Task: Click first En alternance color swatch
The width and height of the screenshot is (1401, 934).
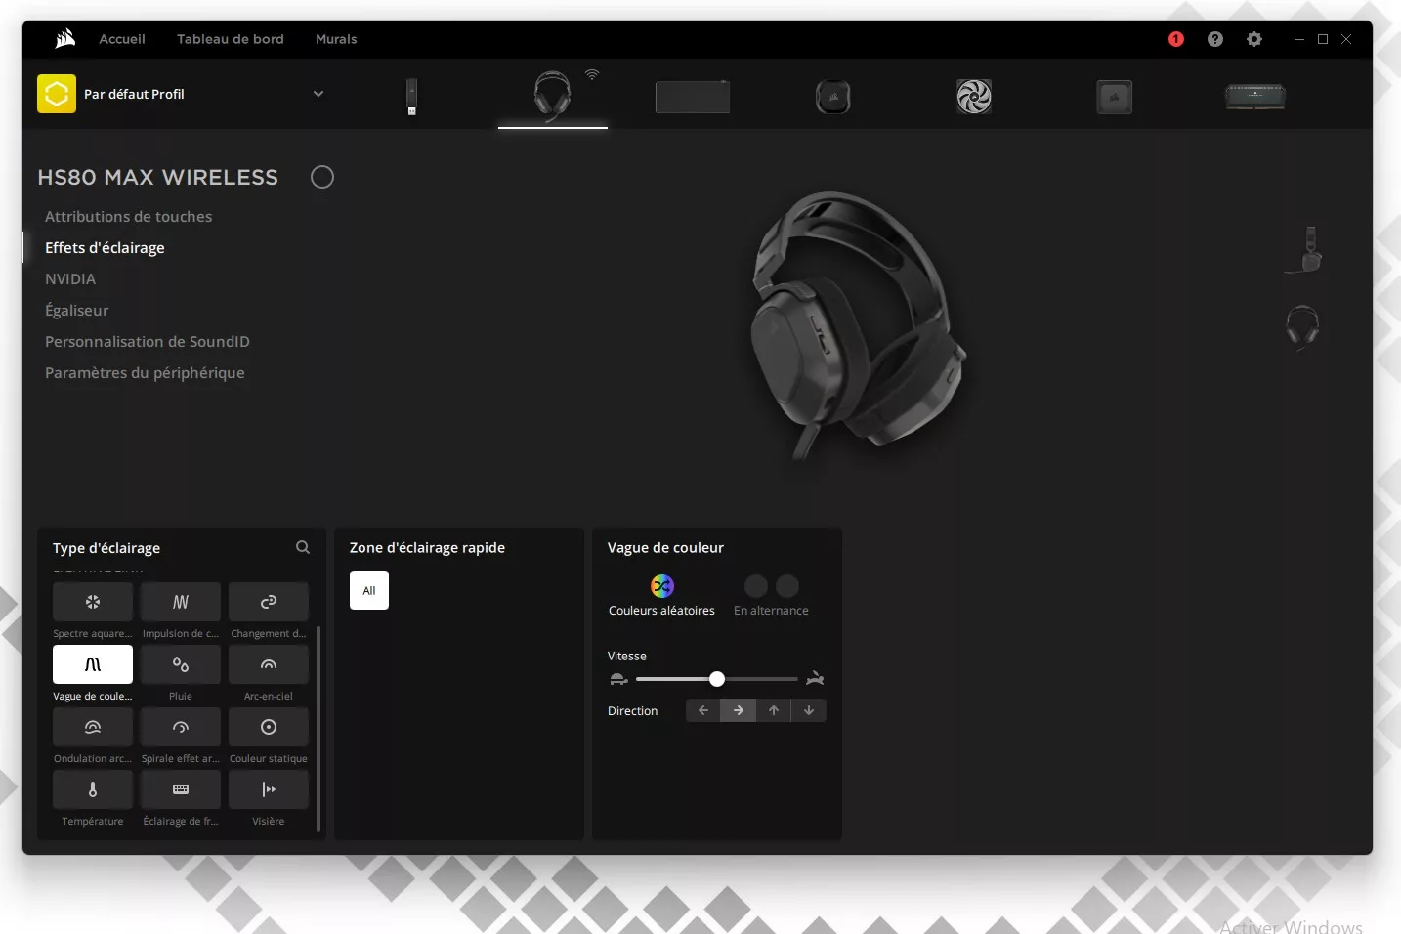Action: coord(755,586)
